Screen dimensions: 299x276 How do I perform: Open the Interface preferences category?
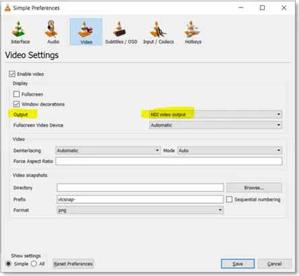point(20,32)
